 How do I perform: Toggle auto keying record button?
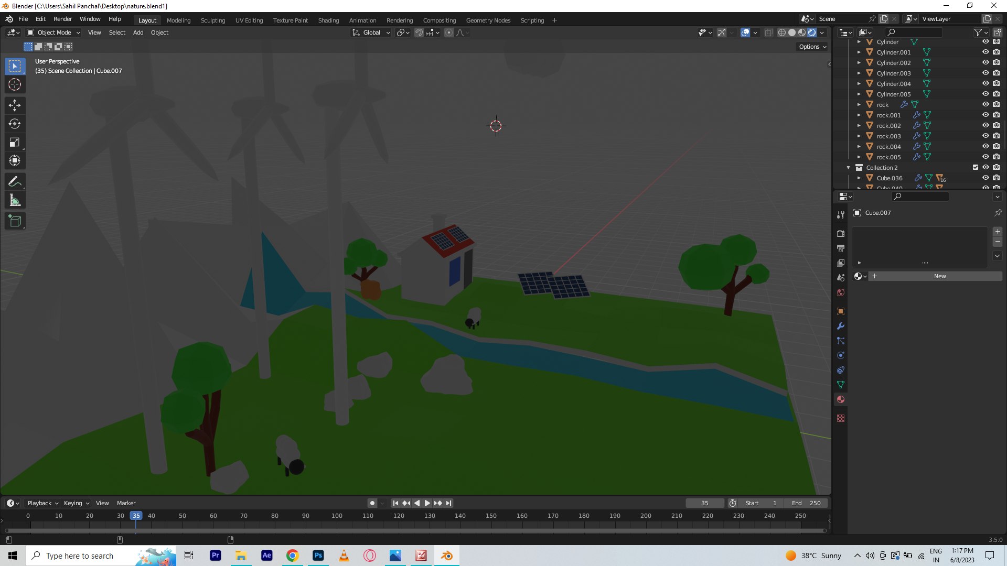click(372, 503)
